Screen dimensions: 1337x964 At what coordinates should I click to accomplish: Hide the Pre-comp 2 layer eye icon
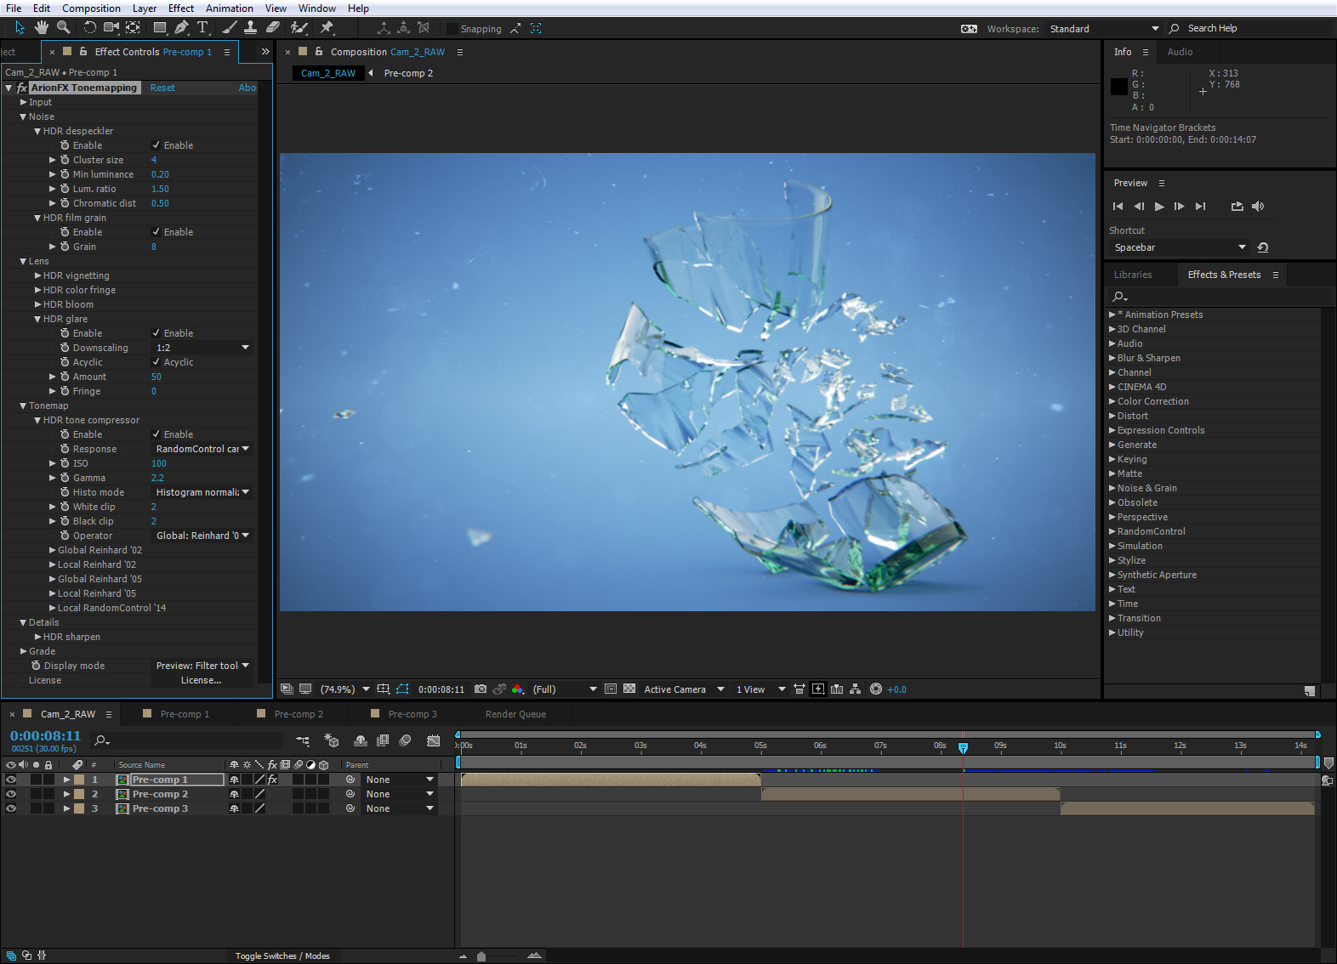[x=11, y=794]
